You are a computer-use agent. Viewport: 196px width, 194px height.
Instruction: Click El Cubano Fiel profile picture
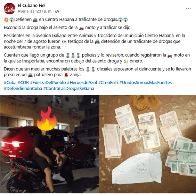click(9, 8)
